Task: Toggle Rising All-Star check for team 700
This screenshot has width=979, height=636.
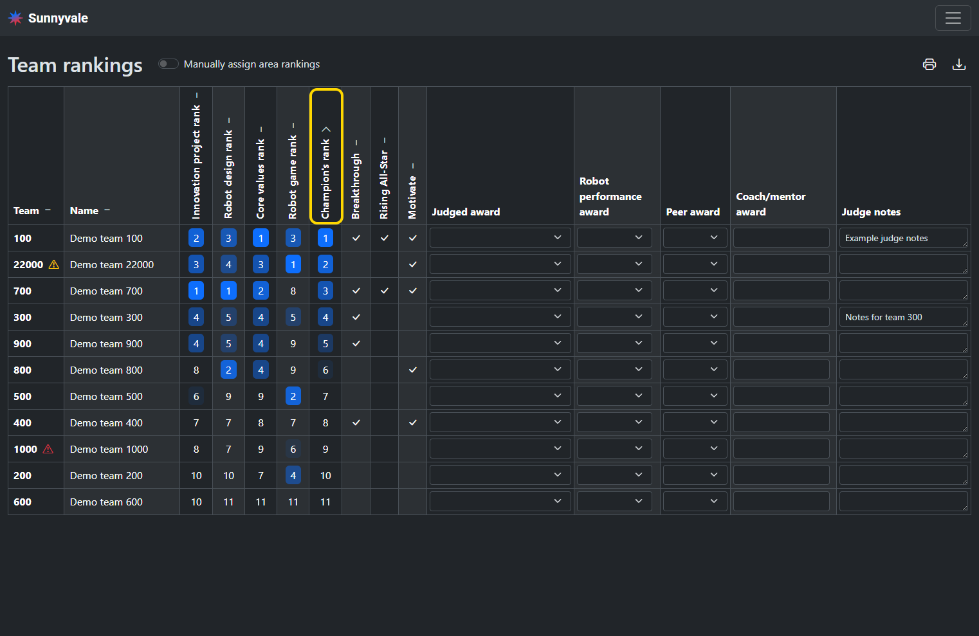Action: 384,291
